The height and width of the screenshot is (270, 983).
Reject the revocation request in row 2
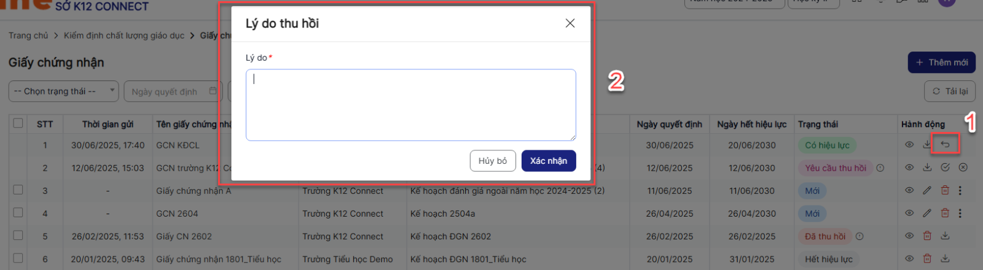(x=963, y=168)
